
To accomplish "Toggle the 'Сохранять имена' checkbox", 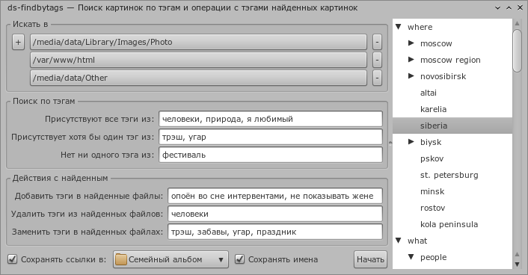I will coord(240,259).
